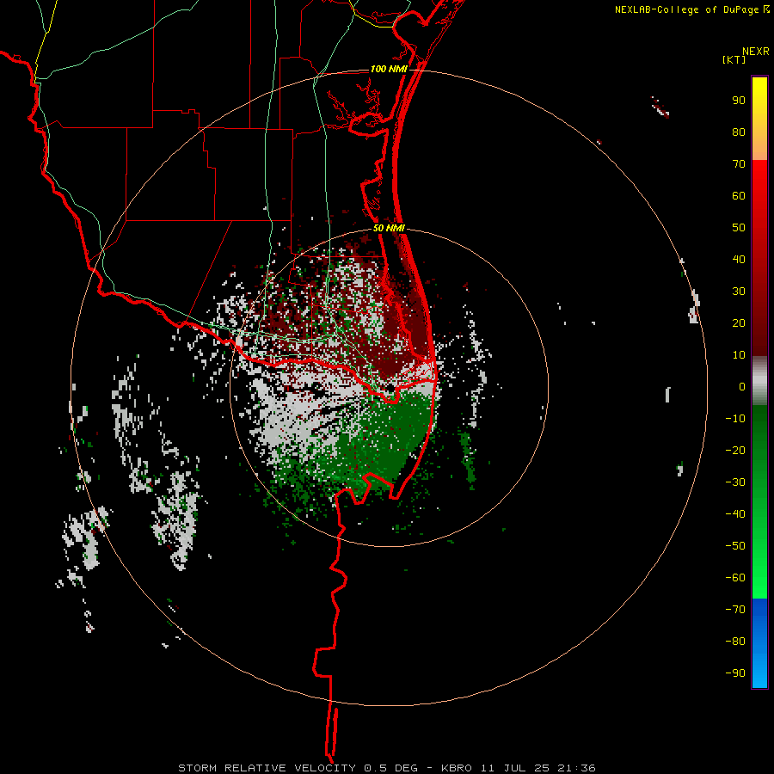
Task: Click the NEXLAB-College of DuPage header text
Action: pos(686,9)
